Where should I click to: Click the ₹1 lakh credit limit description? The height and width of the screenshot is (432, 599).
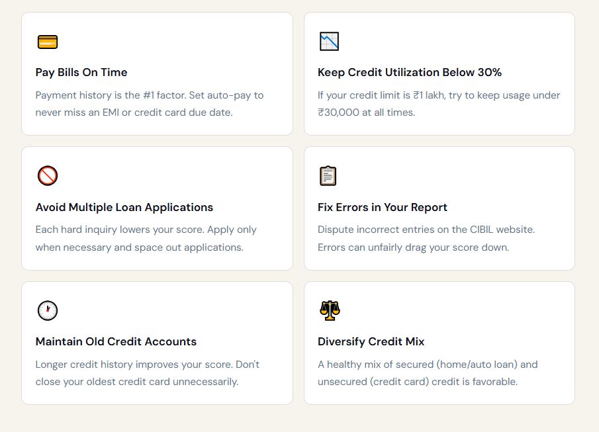439,104
